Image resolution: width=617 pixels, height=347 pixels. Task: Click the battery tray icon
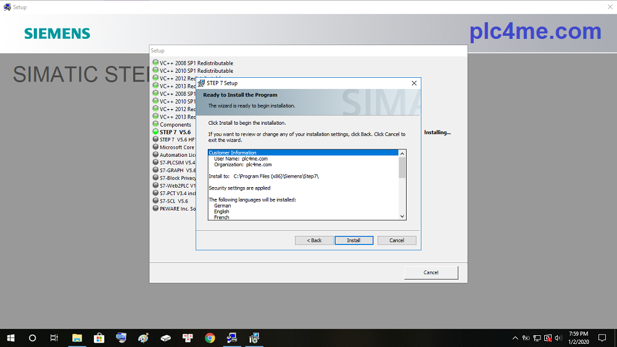coord(526,338)
